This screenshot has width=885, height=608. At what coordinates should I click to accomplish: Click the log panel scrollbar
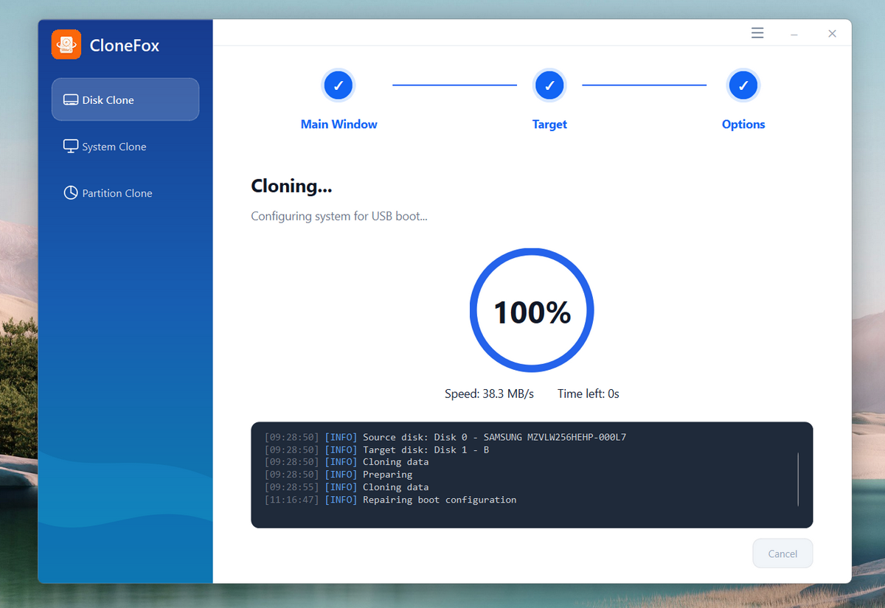point(798,479)
